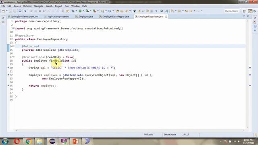Switch to the Debug perspective gear icon
The height and width of the screenshot is (145, 258).
click(254, 11)
